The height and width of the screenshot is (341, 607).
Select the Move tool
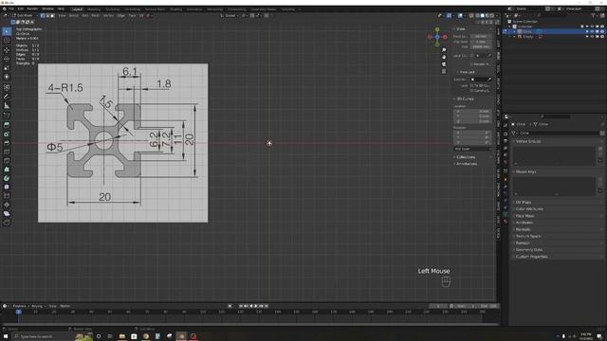(7, 50)
